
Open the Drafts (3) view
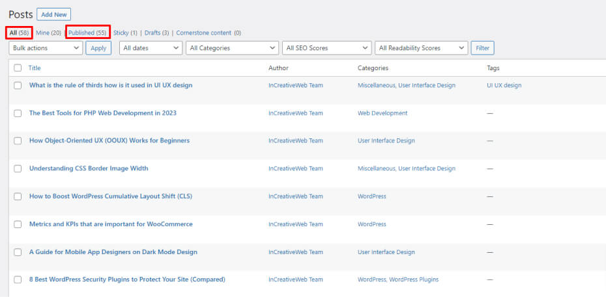(156, 32)
